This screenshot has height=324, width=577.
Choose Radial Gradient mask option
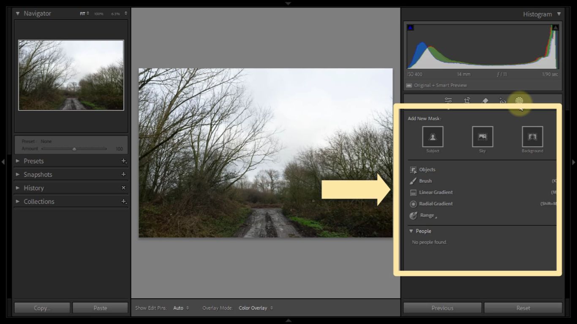point(435,204)
